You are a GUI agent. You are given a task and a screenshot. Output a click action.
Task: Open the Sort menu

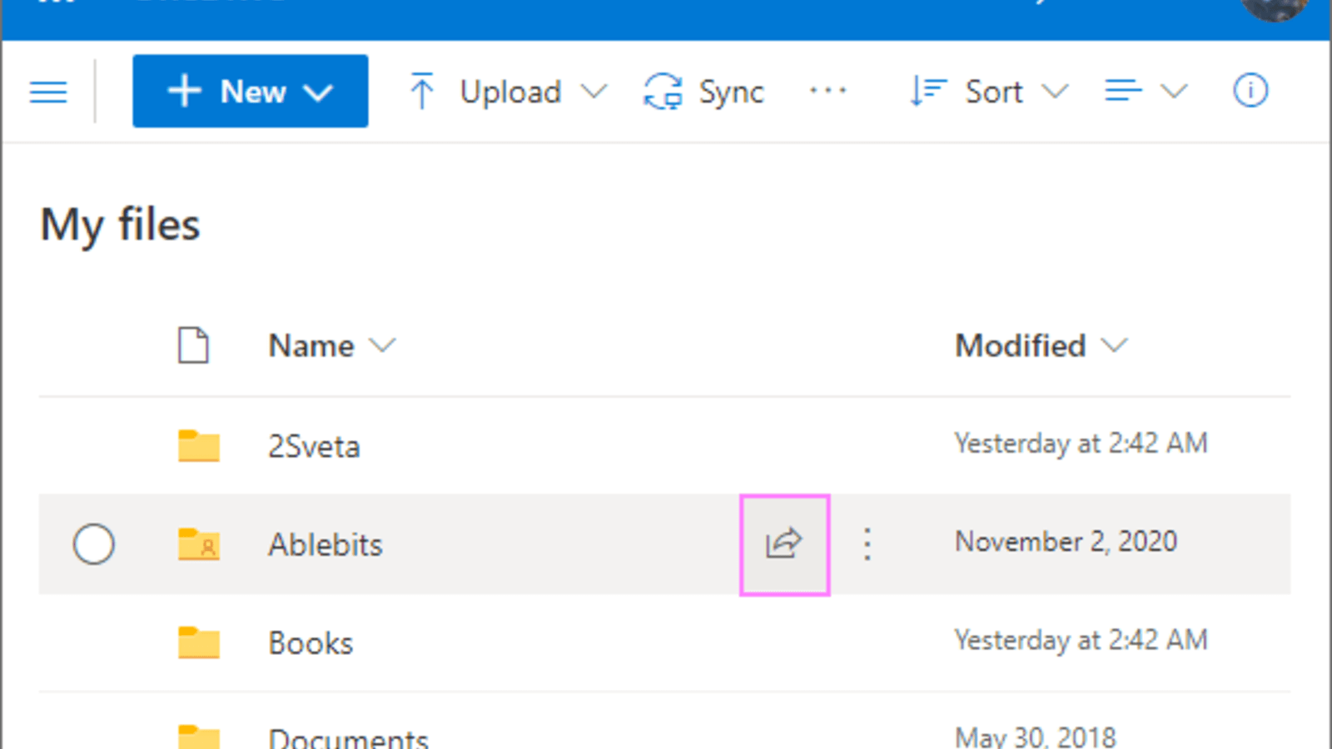click(x=989, y=92)
